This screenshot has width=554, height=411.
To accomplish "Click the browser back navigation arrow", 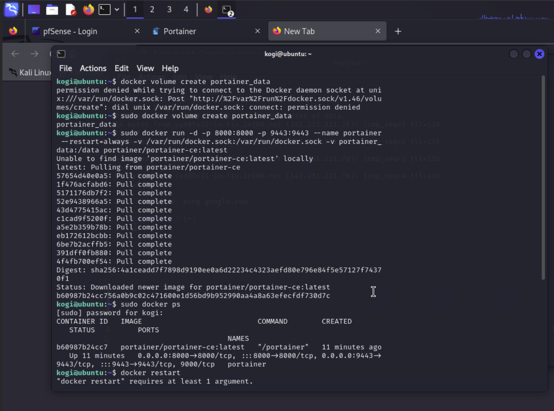I will (x=15, y=54).
